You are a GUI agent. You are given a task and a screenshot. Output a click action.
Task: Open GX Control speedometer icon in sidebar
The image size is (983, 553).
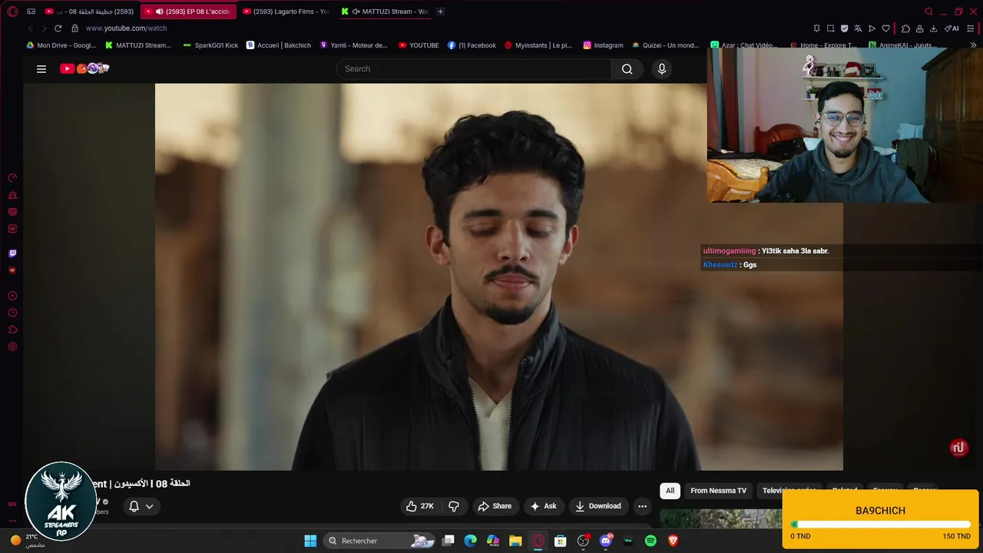tap(12, 178)
